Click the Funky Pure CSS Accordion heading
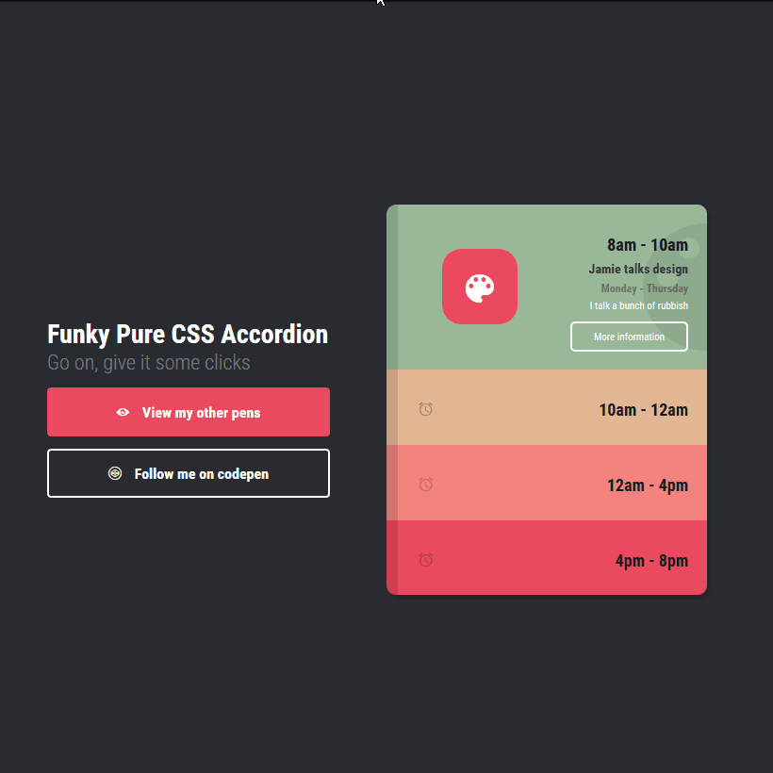 tap(188, 335)
